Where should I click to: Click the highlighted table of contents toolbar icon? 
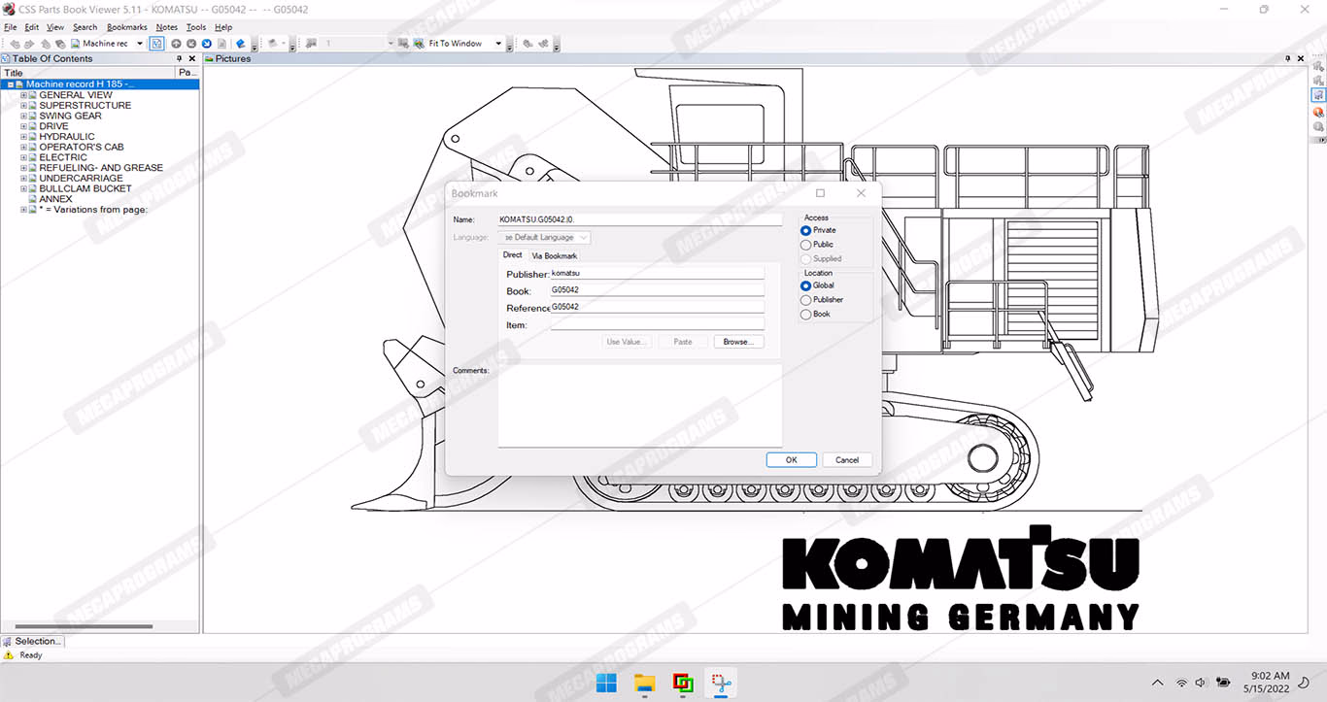coord(156,44)
